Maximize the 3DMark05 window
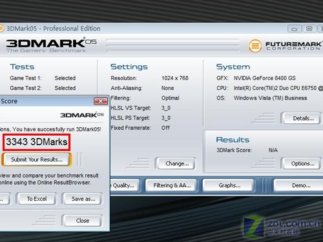The width and height of the screenshot is (323, 242). click(x=309, y=28)
